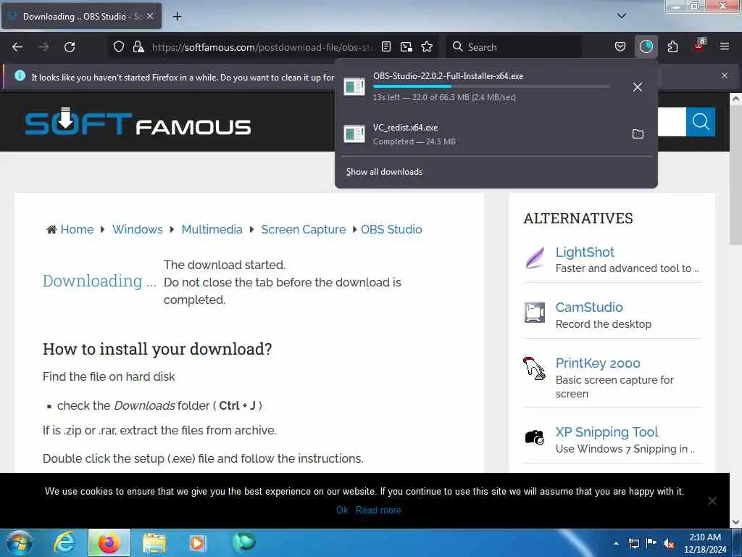
Task: Click the OBS-Studio installer download entry
Action: tap(483, 87)
